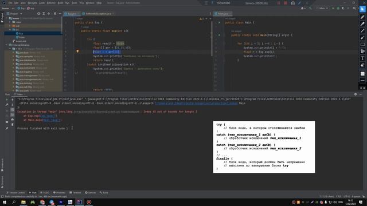The image size is (367, 206).
Task: Click the Project tree vertical scrollbar
Action: [x=61, y=26]
